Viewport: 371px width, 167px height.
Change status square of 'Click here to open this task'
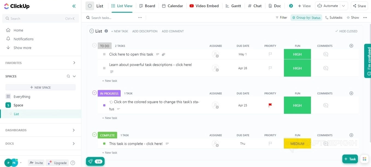click(x=104, y=54)
